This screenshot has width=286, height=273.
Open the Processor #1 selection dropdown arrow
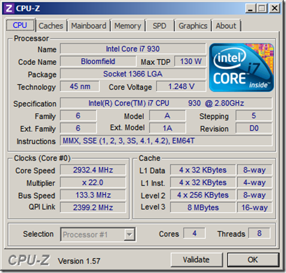point(129,234)
